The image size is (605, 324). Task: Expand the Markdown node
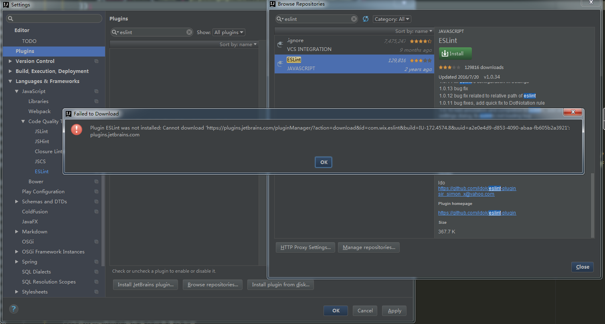(17, 232)
